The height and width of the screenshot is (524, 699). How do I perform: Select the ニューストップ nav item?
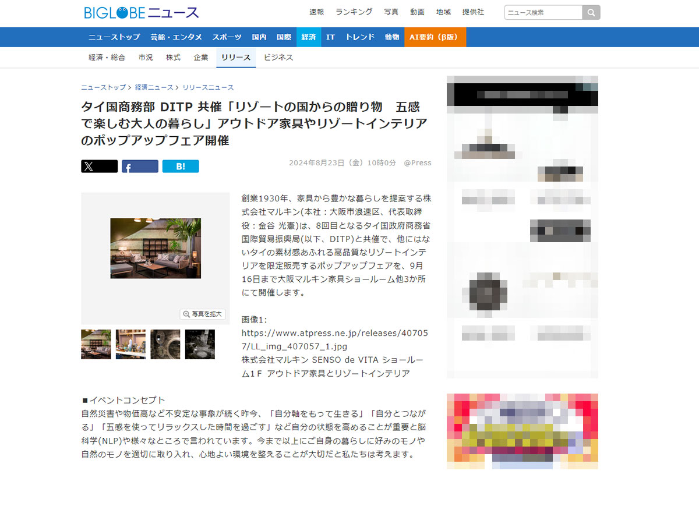(x=114, y=37)
